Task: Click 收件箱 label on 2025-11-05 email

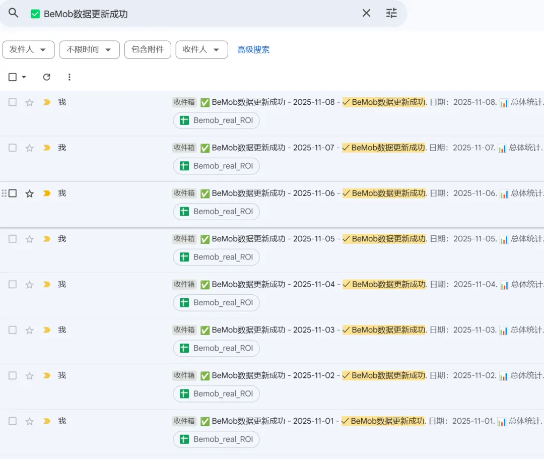Action: coord(184,239)
